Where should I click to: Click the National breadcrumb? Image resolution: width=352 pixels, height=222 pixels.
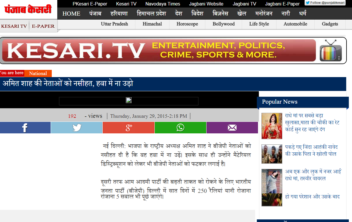click(38, 73)
